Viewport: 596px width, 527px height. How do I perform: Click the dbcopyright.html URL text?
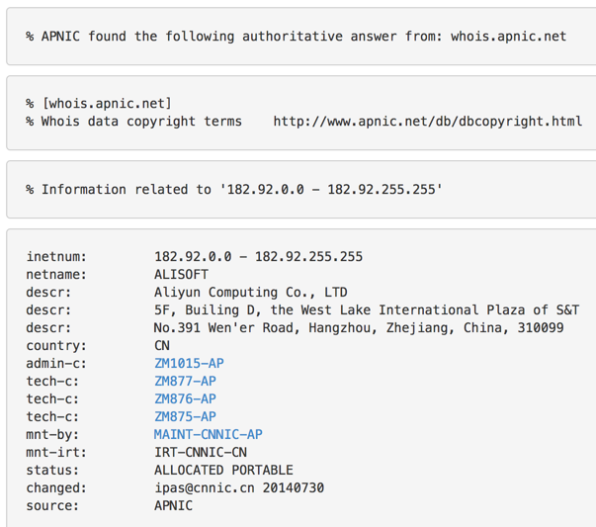pos(428,122)
